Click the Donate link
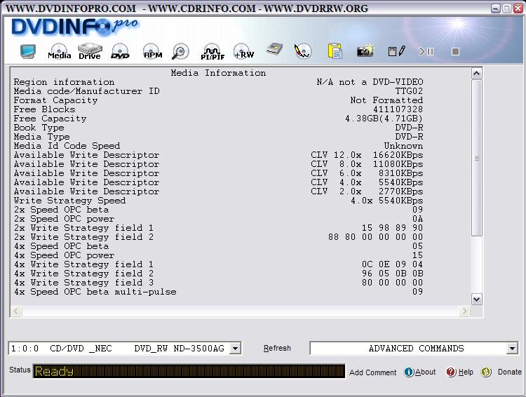526x397 pixels. click(510, 372)
